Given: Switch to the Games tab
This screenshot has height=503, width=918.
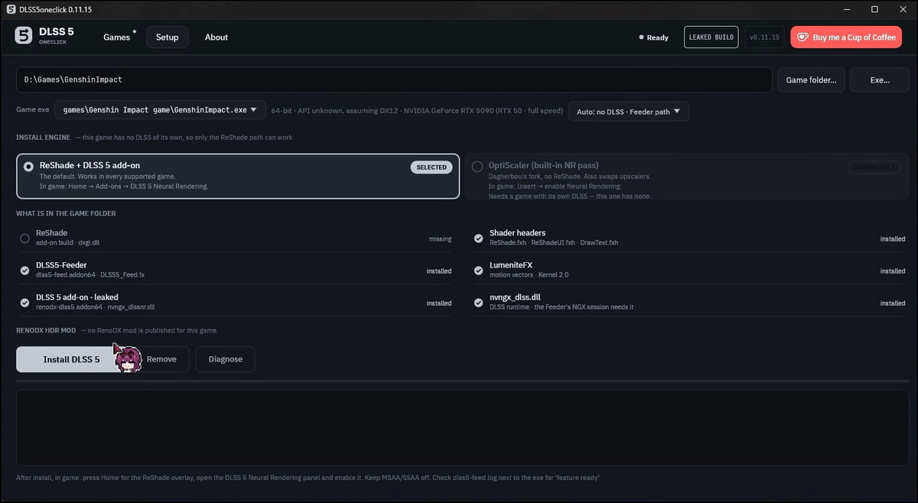Looking at the screenshot, I should [117, 37].
